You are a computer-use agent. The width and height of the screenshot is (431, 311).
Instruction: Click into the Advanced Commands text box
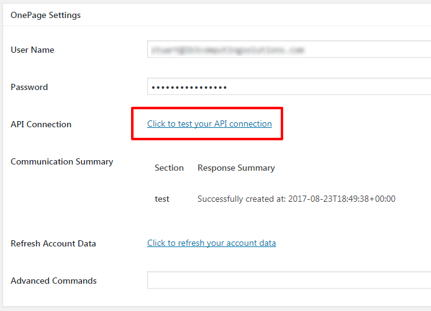coord(289,281)
